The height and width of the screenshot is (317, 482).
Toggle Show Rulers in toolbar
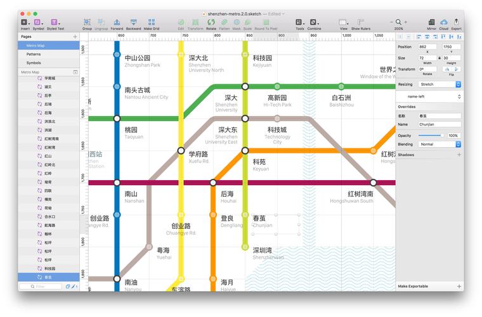tap(361, 22)
